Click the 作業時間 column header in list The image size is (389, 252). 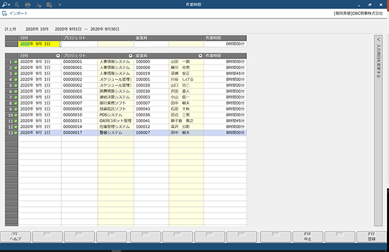pyautogui.click(x=225, y=56)
